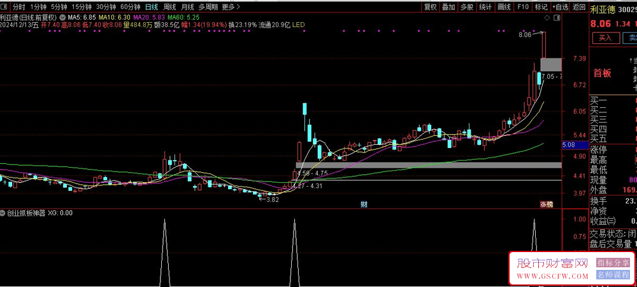
Task: Click the MA20: 5.83 indicator label
Action: click(x=149, y=17)
